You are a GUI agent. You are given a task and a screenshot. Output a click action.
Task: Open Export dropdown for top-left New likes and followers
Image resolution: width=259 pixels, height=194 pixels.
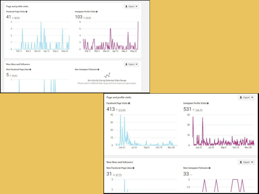coord(131,64)
